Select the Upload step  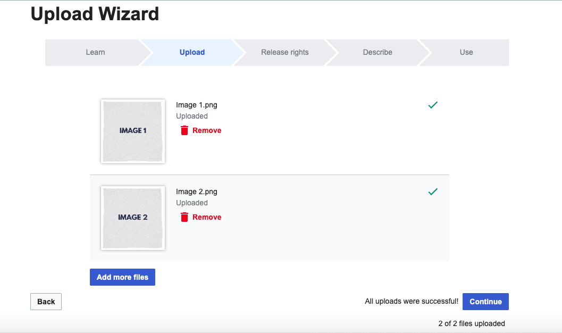click(192, 52)
